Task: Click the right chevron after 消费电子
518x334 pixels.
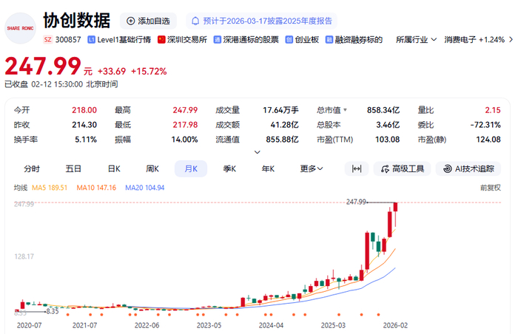Action: click(x=511, y=40)
